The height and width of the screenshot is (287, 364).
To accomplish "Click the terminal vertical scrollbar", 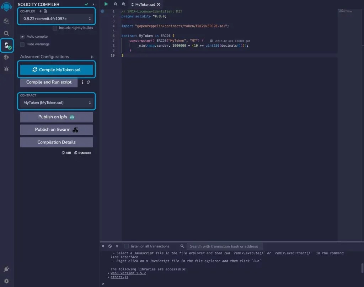I will pos(362,268).
